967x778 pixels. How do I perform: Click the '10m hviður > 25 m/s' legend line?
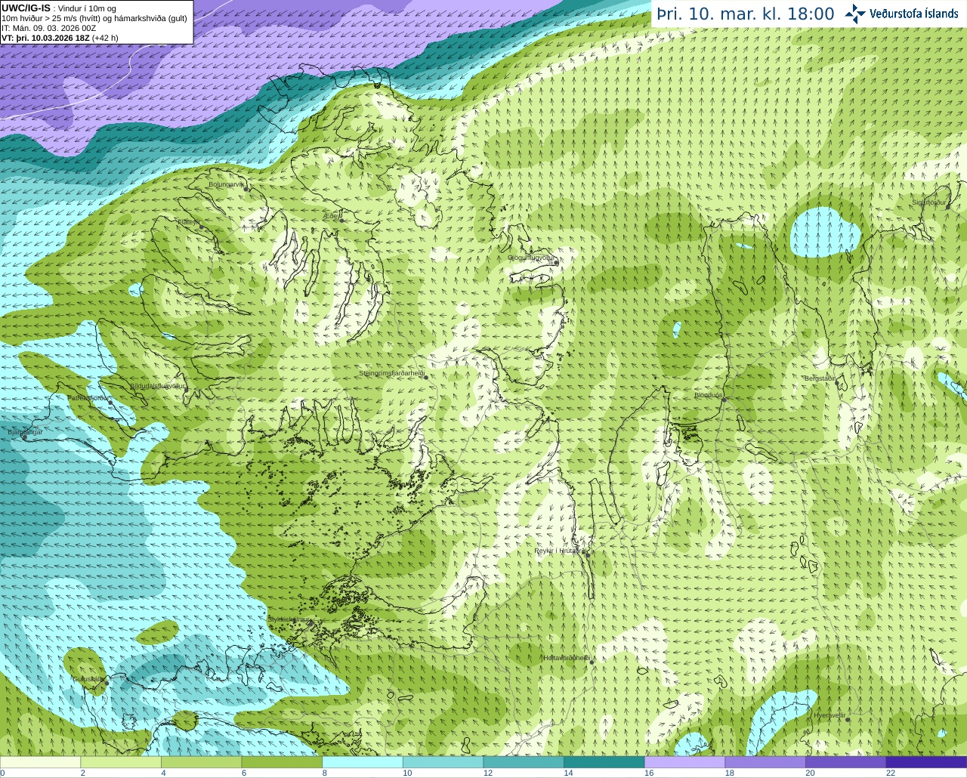click(x=94, y=18)
